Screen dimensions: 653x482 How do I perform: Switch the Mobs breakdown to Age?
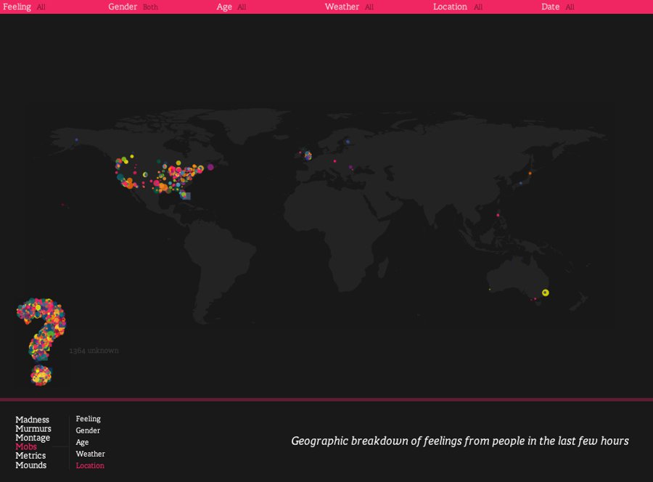point(82,442)
